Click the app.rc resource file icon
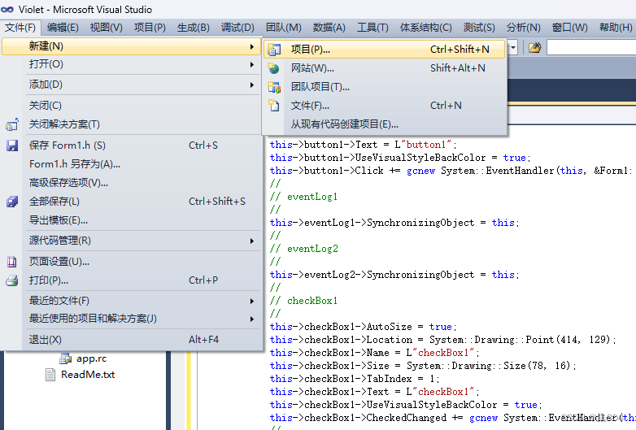 click(65, 358)
